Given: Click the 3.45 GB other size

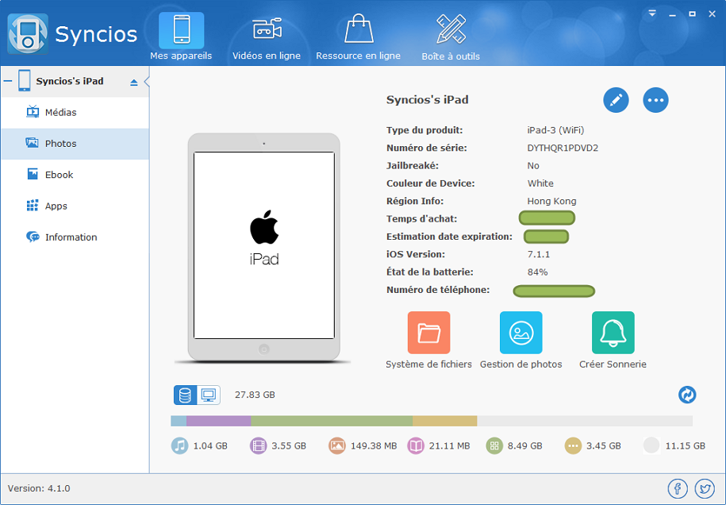Looking at the screenshot, I should point(603,445).
